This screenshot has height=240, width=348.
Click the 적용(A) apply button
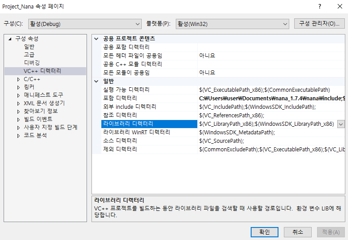coord(331,232)
